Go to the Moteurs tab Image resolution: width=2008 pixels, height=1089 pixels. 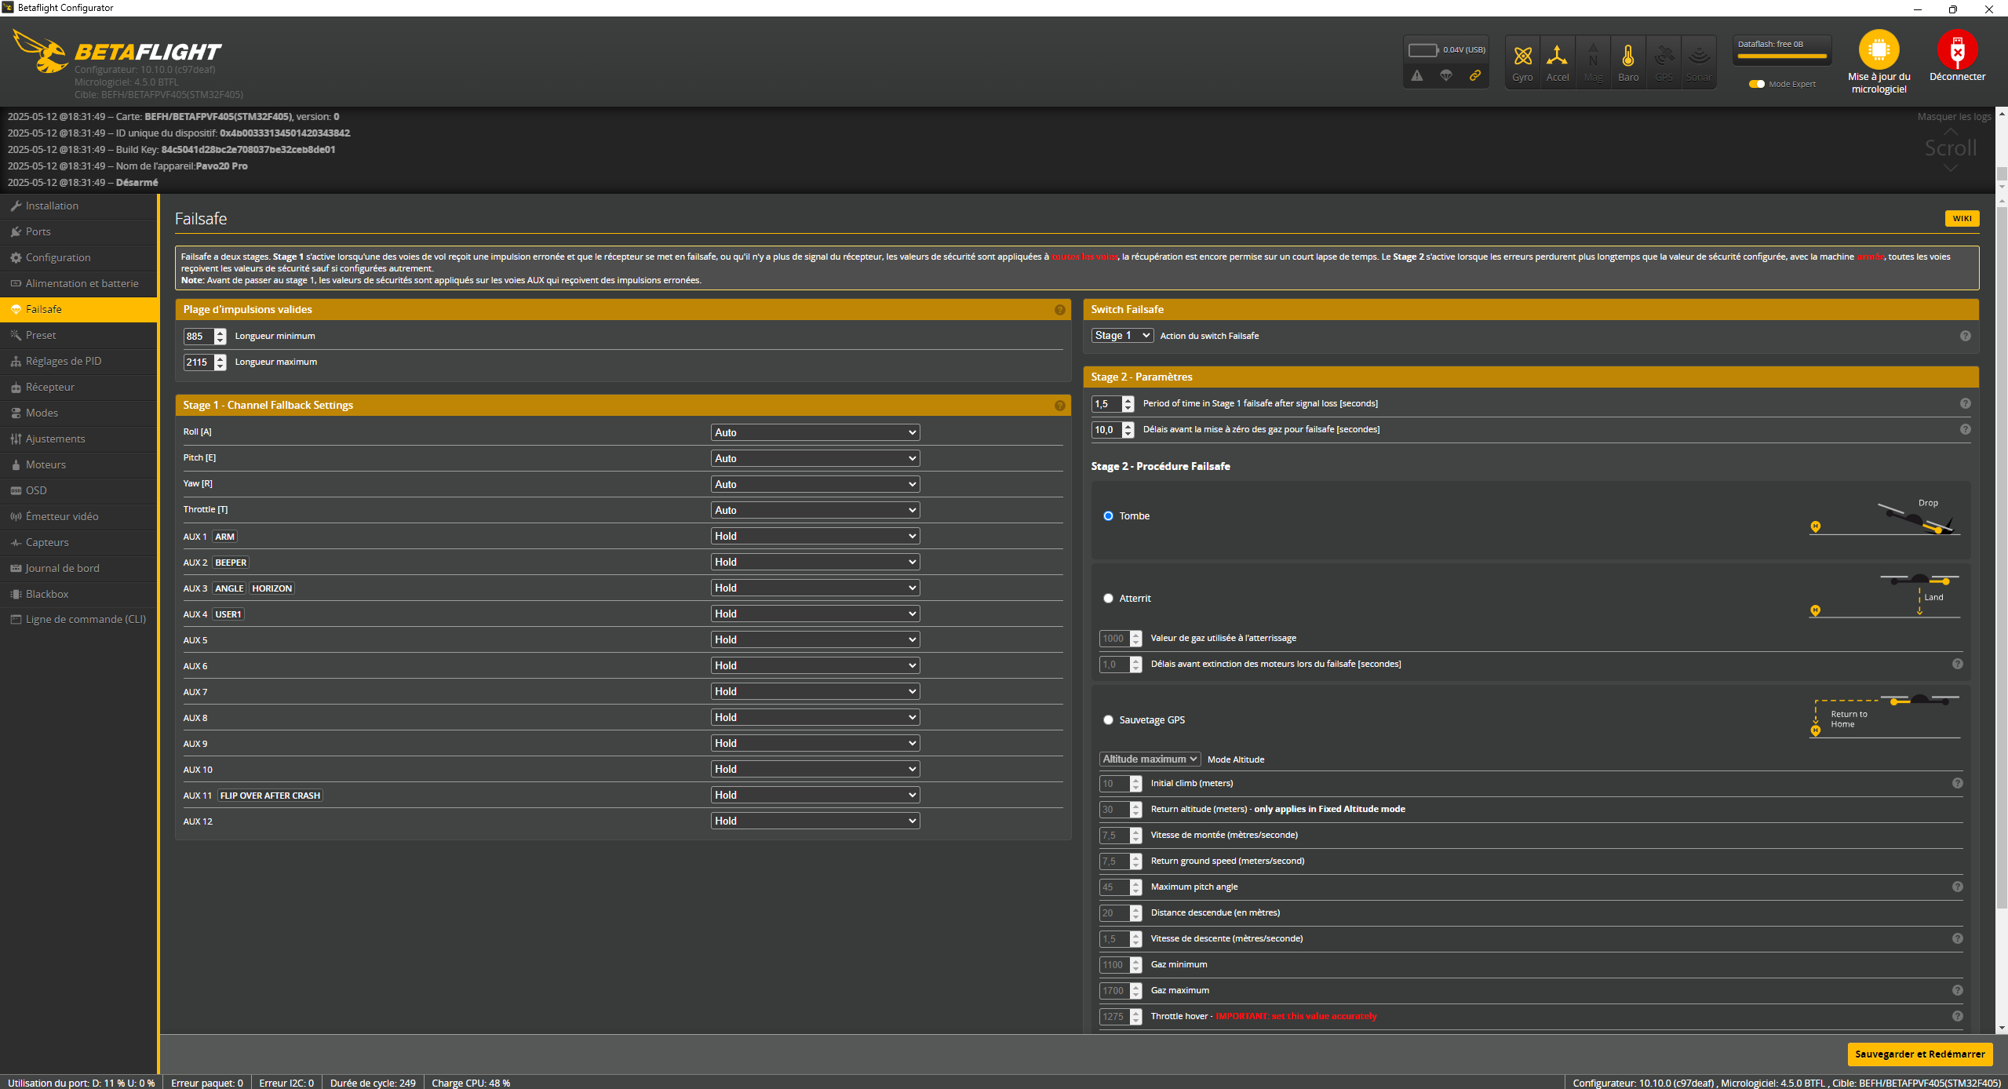click(x=46, y=464)
